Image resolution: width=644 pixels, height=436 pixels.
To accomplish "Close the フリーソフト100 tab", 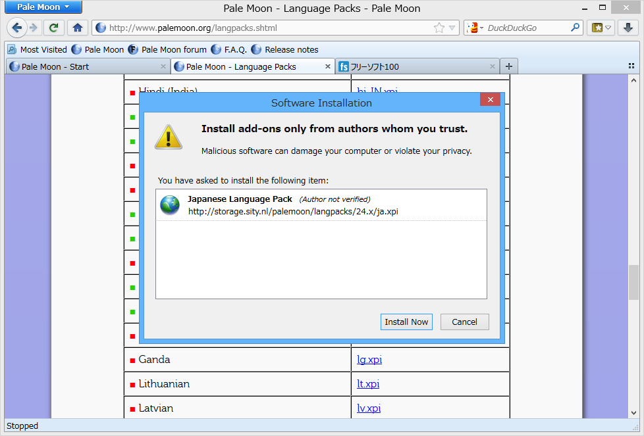I will tap(493, 66).
